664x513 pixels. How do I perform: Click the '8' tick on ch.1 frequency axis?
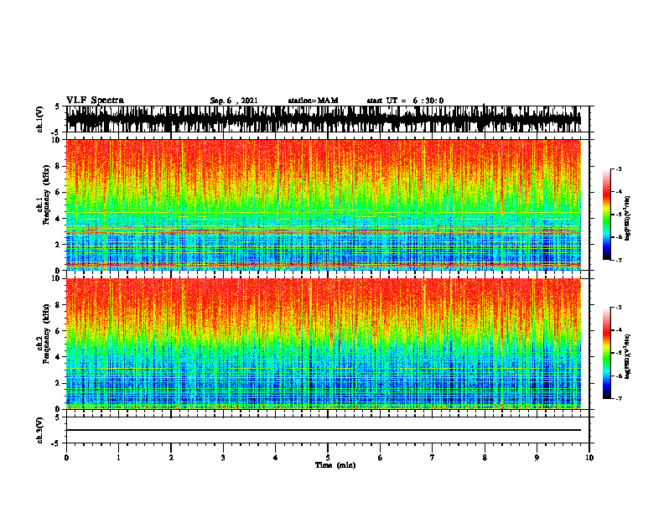point(59,166)
